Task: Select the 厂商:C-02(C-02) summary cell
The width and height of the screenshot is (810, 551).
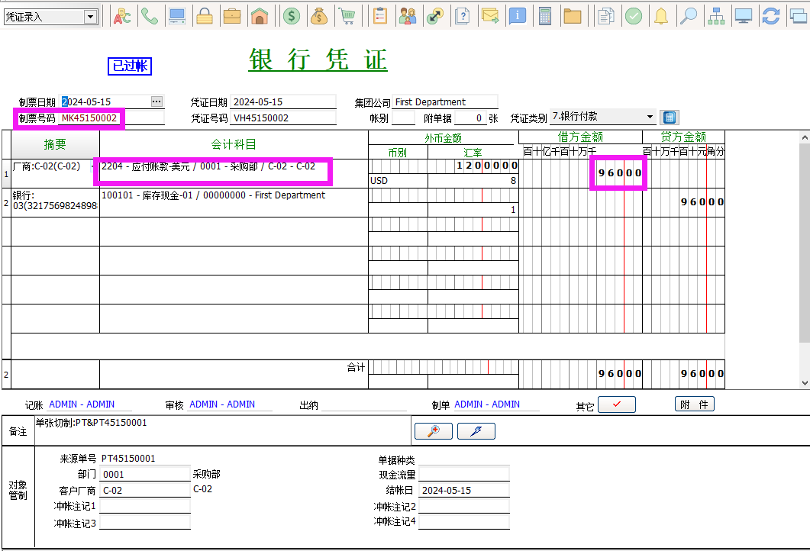Action: 55,173
